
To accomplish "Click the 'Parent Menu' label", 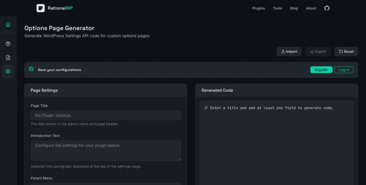I will click(41, 178).
